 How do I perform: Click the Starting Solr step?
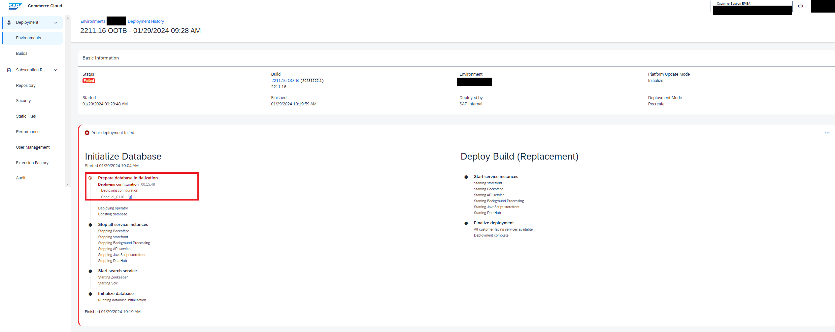click(x=108, y=283)
